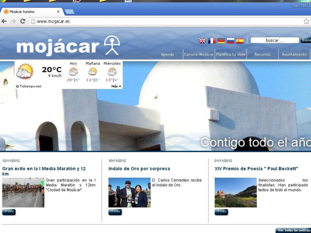
Task: Close the Mojácar turismo tab
Action: tap(58, 12)
